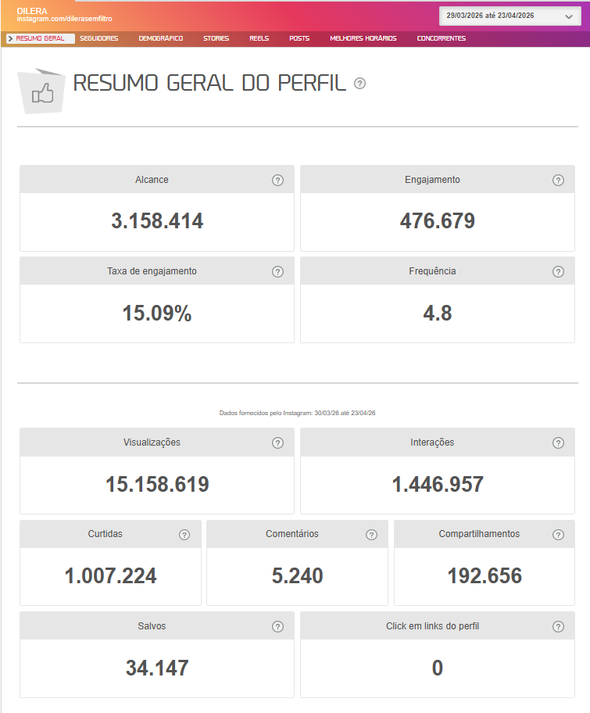Click the thumbs-up profile summary image

pos(41,92)
